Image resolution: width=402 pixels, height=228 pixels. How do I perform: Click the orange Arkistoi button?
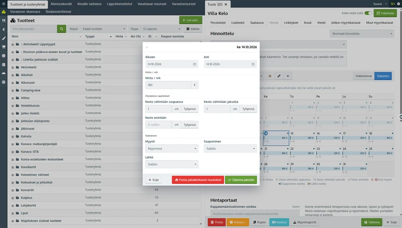pos(238,222)
